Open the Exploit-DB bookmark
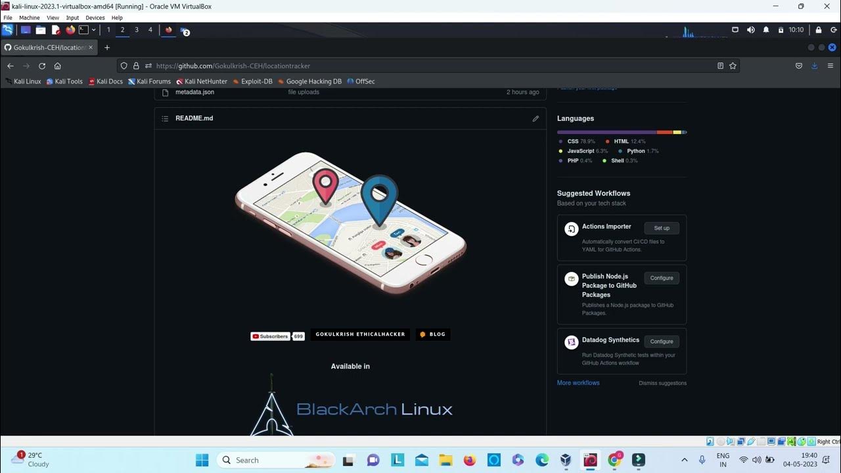841x473 pixels. 252,81
